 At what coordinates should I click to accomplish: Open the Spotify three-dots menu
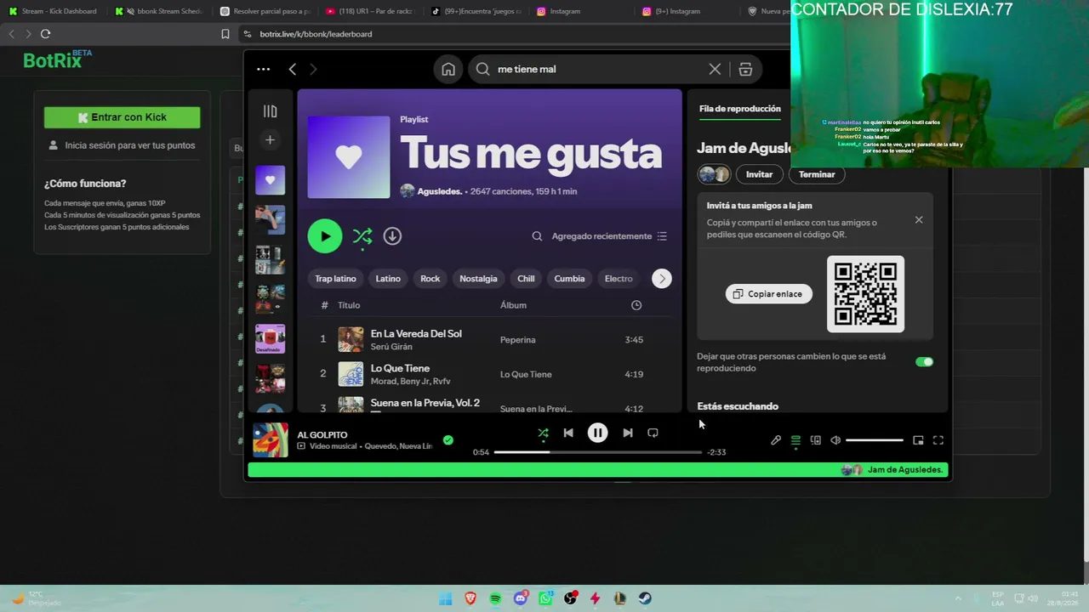[x=263, y=69]
